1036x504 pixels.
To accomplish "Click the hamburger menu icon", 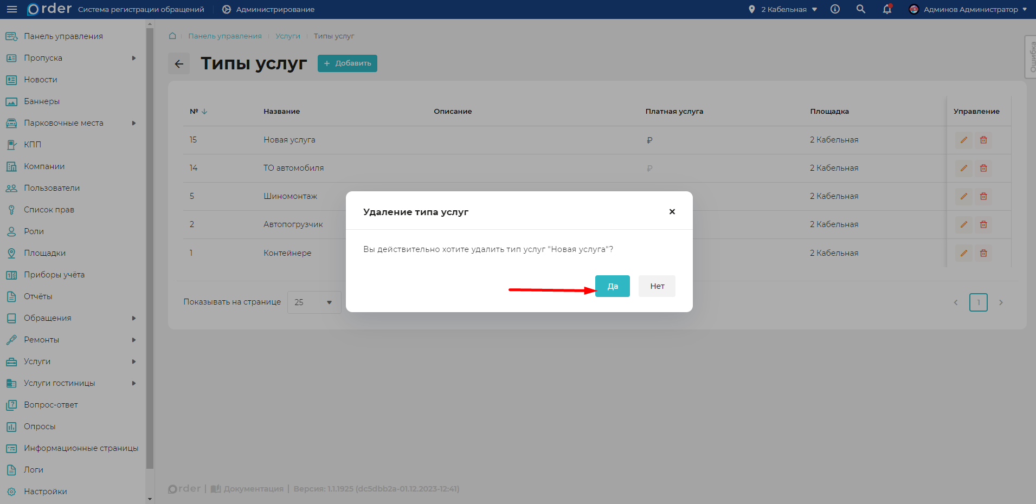I will click(x=12, y=9).
